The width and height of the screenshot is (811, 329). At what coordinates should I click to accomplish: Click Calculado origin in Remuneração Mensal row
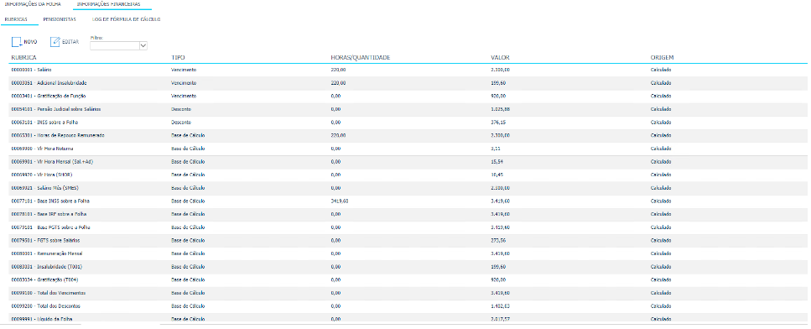click(x=661, y=253)
